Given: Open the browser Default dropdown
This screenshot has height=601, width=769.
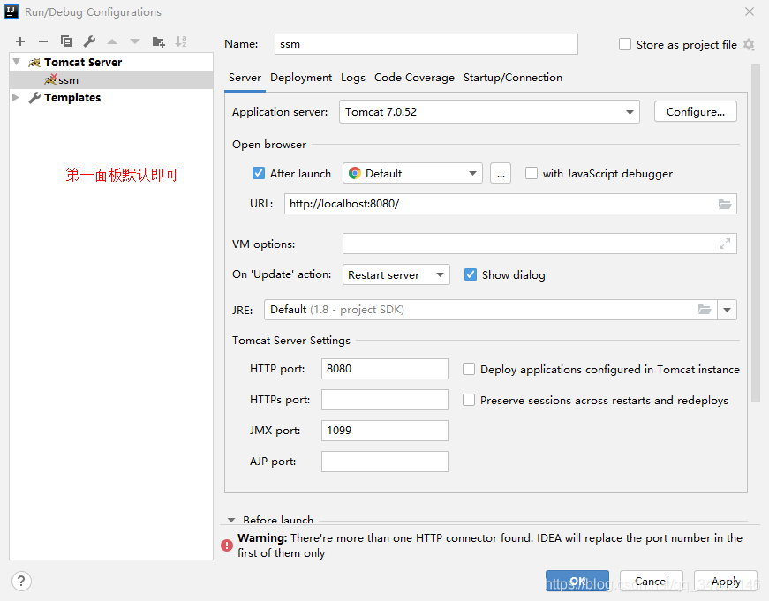Looking at the screenshot, I should point(412,173).
